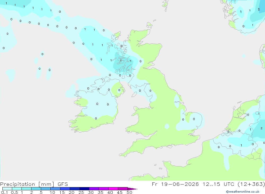This screenshot has height=194, width=265.
Task: Click the '25' legend scale label
Action: pyautogui.click(x=81, y=192)
